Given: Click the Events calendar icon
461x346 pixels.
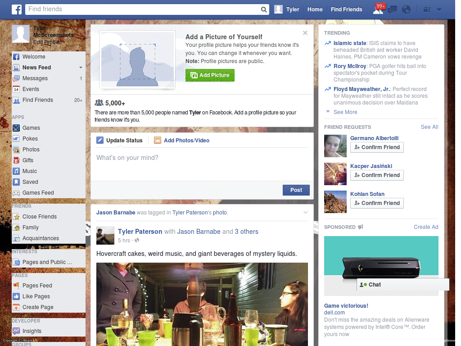Looking at the screenshot, I should [16, 89].
